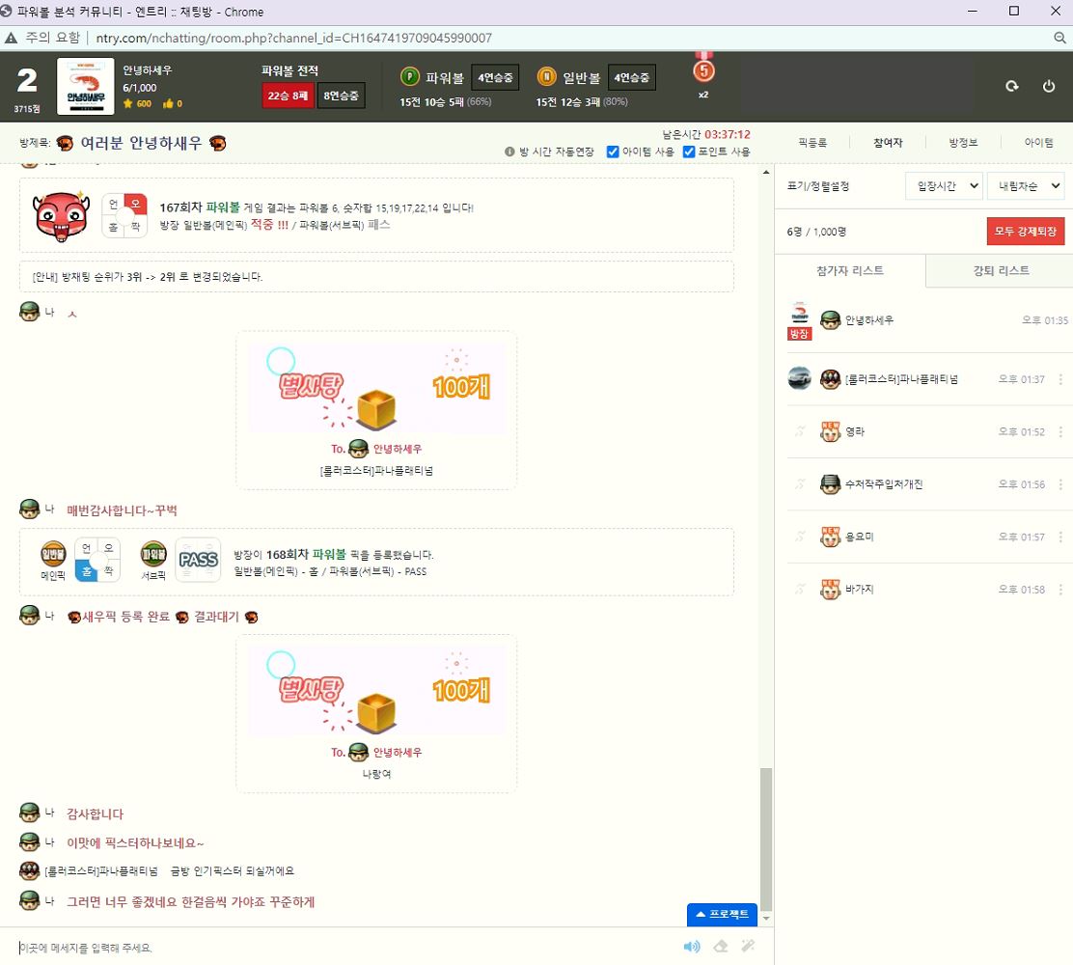Click the number 5 medal icon

703,70
